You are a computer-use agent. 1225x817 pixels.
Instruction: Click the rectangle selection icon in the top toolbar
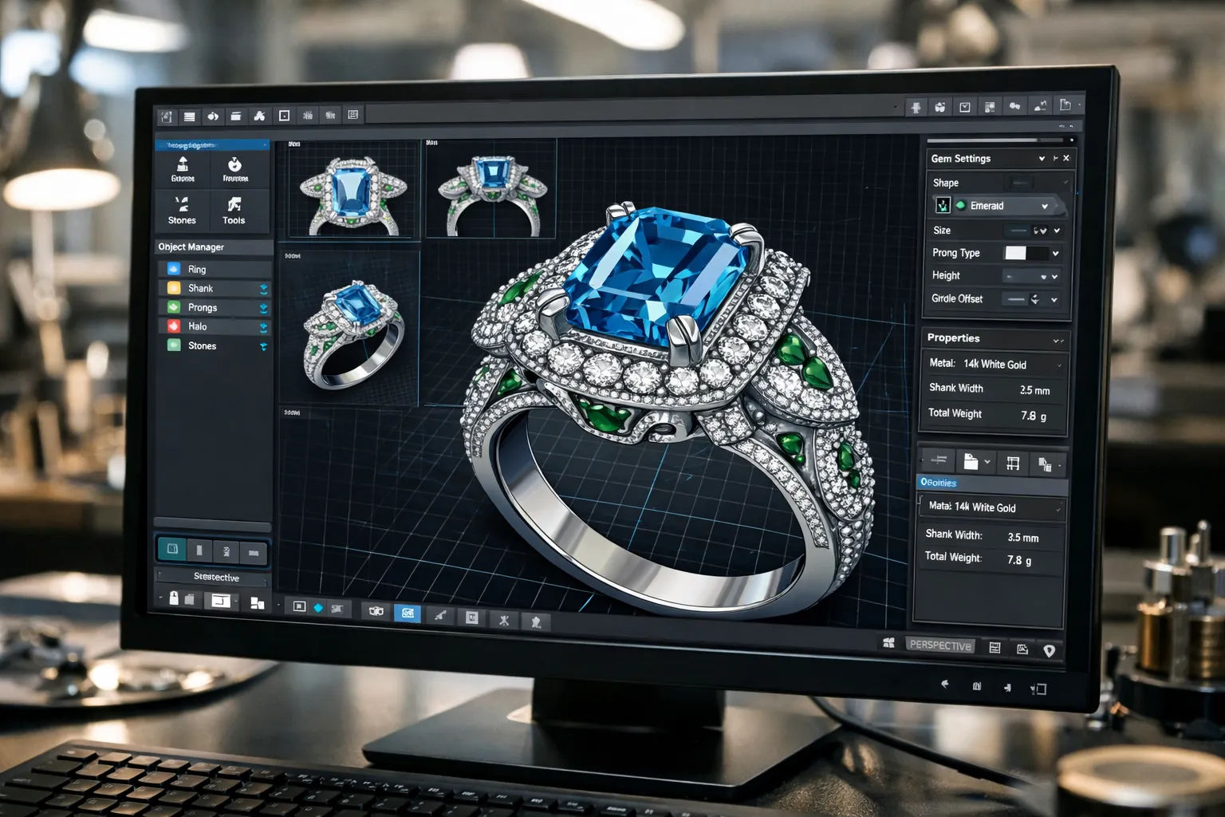[285, 115]
